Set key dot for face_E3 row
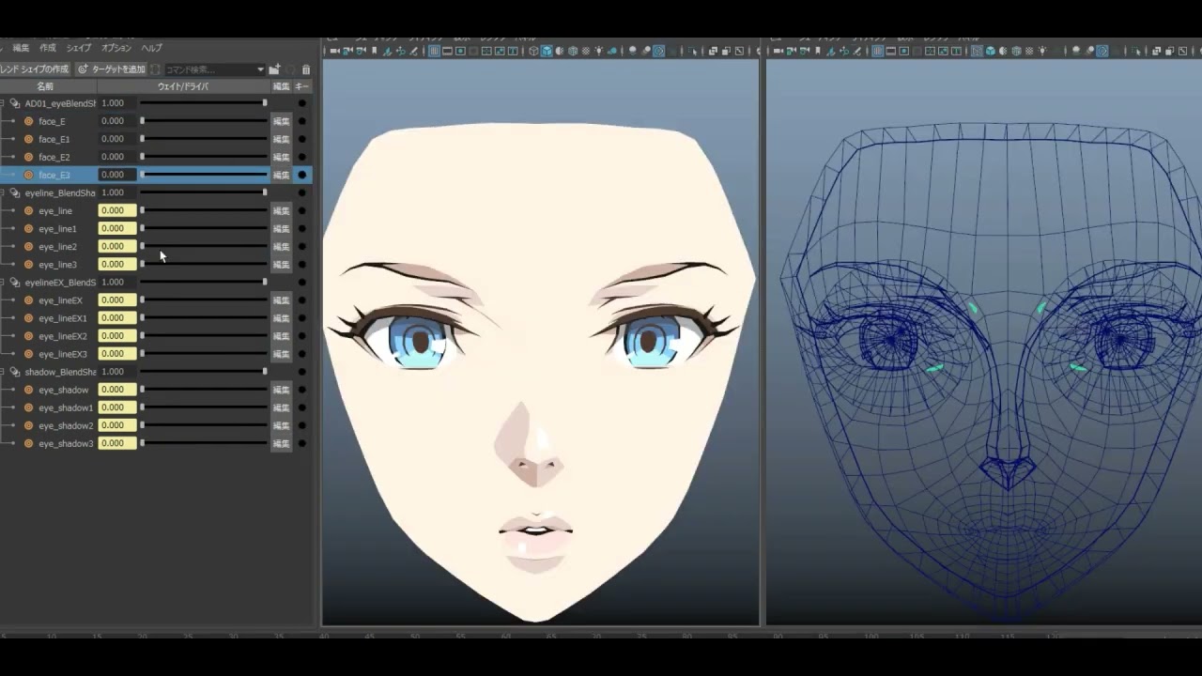The height and width of the screenshot is (676, 1202). [302, 175]
